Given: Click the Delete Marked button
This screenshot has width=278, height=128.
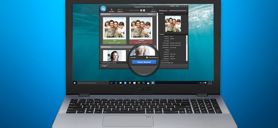Looking at the screenshot, I should pos(144,62).
